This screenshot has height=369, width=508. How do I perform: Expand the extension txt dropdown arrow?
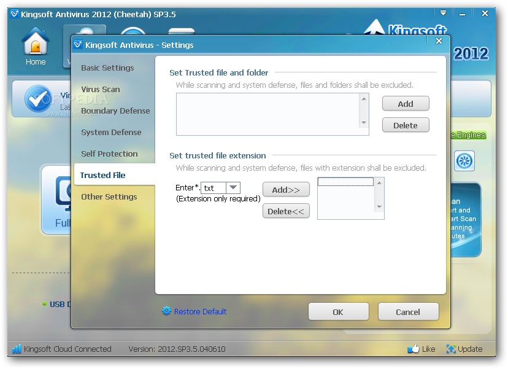pyautogui.click(x=233, y=188)
